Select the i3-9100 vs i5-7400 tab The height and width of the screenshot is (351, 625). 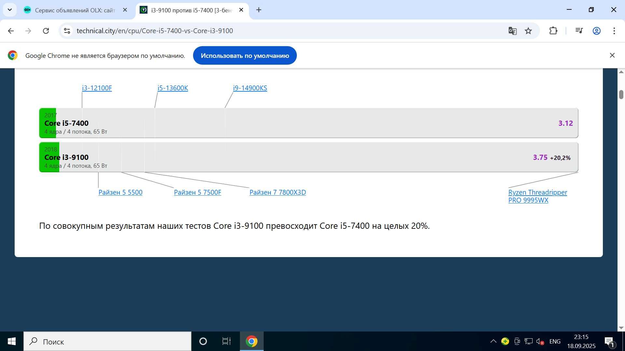pos(191,10)
